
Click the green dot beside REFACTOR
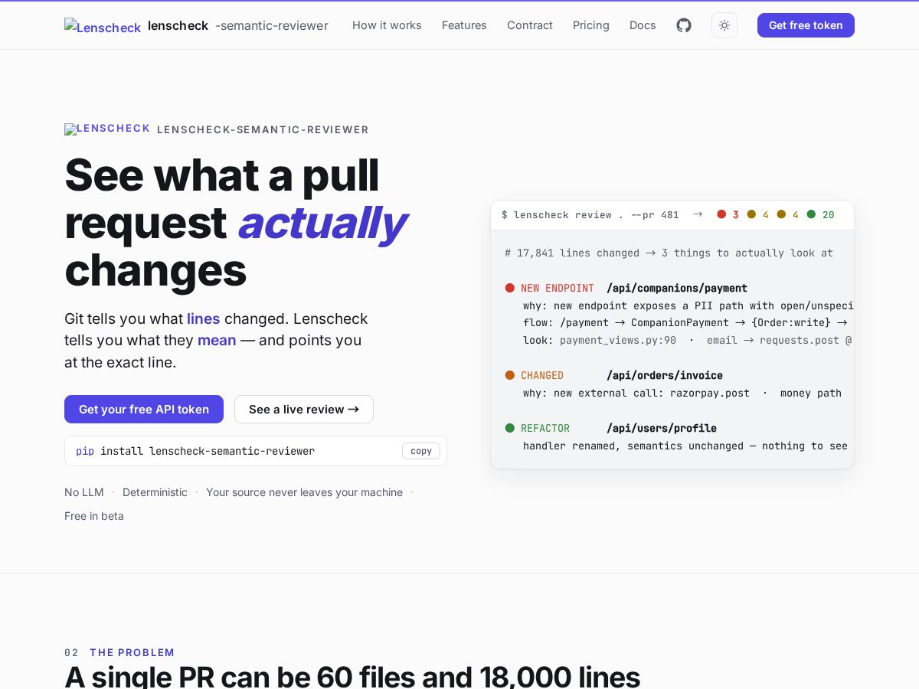[510, 428]
